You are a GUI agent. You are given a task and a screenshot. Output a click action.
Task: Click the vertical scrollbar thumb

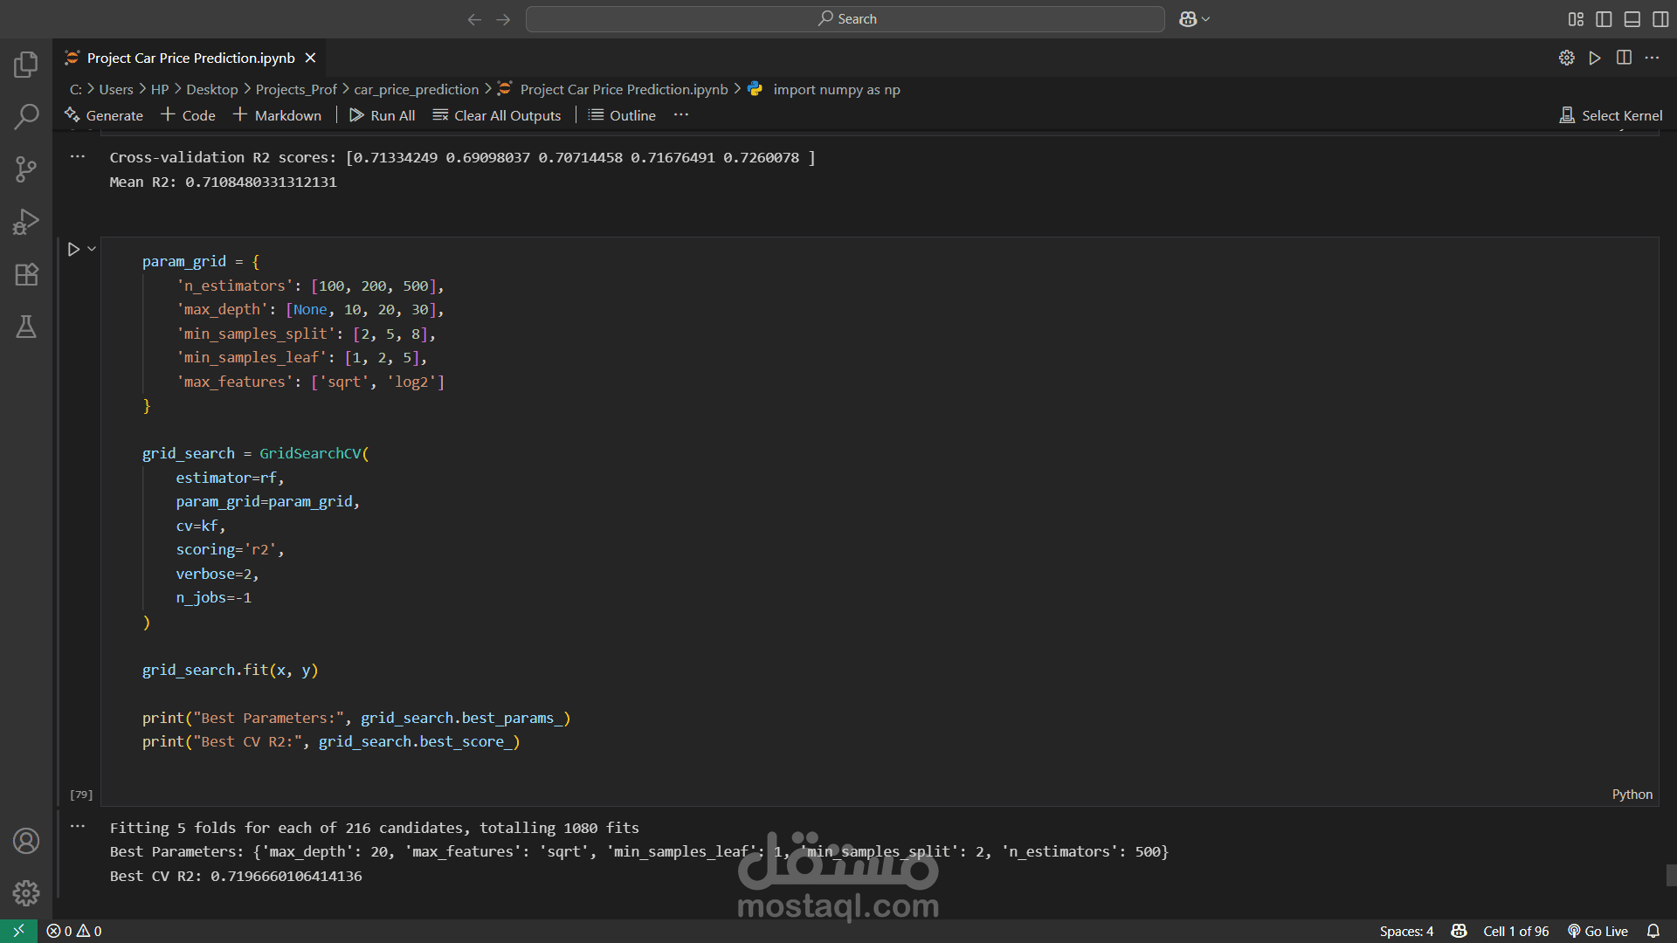pos(1670,875)
